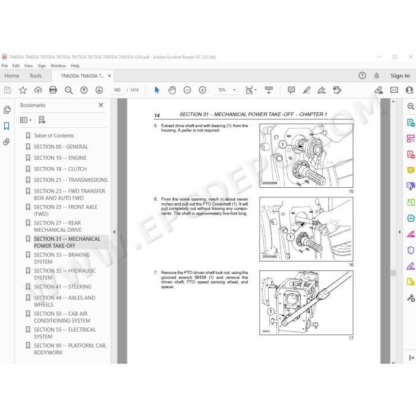
Task: Click the vertical scrollbar thumb
Action: point(393,273)
